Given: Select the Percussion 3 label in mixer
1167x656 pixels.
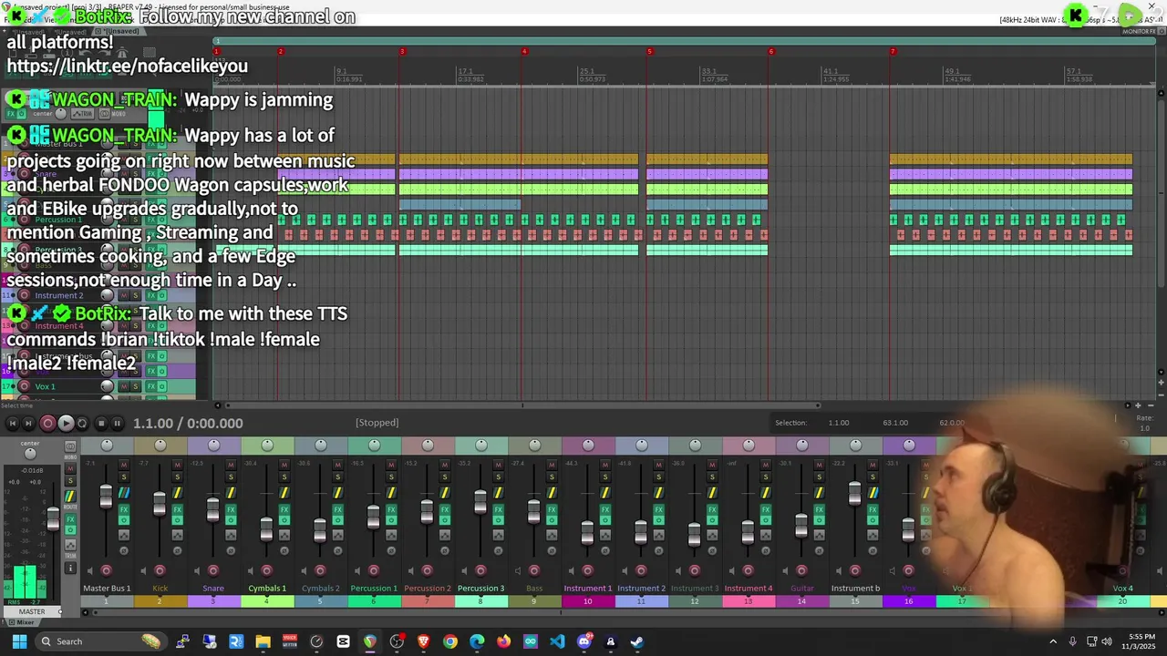Looking at the screenshot, I should 480,588.
